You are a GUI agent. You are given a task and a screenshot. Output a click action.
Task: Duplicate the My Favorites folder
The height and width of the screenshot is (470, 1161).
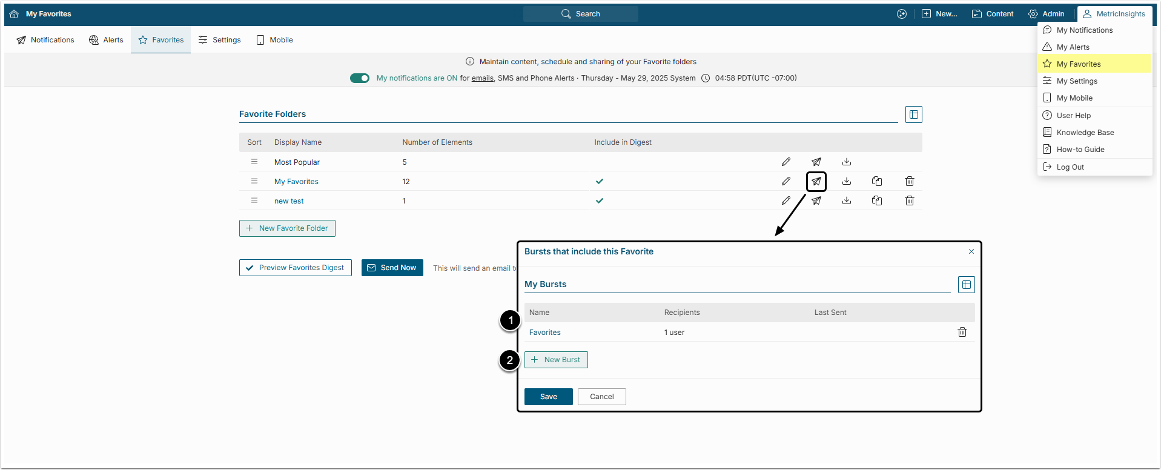(x=876, y=181)
